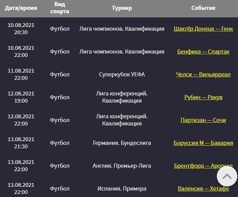Click the Событие column header
Viewport: 238px width, 197px height.
point(203,8)
